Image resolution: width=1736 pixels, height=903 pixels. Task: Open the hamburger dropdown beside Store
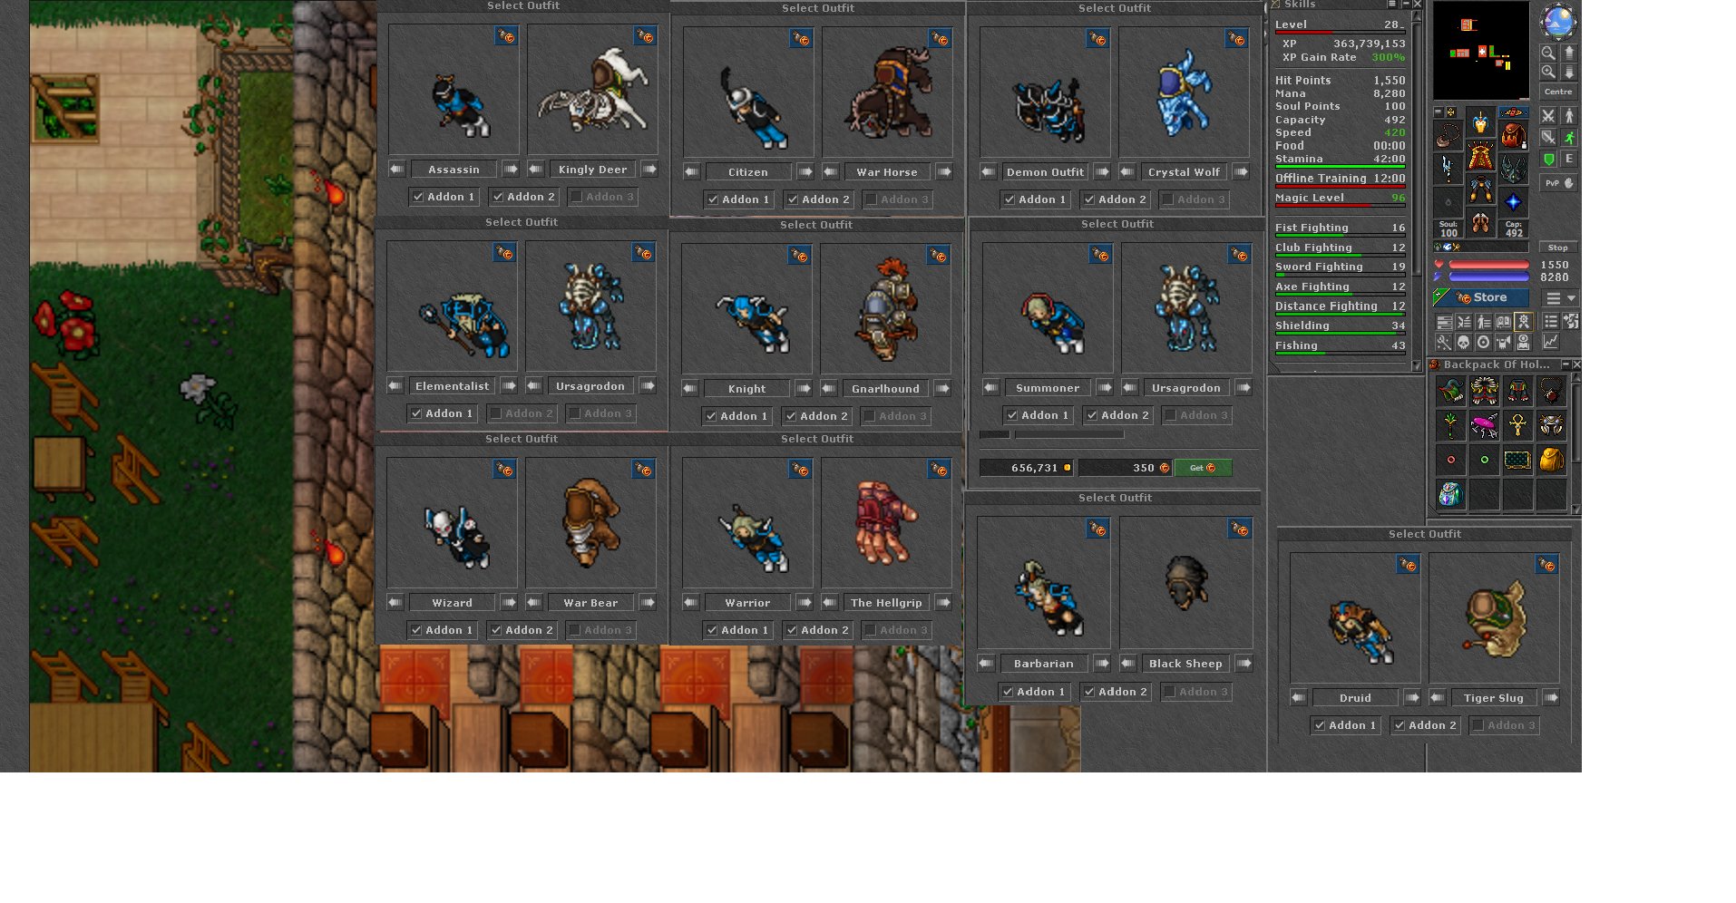pos(1559,297)
